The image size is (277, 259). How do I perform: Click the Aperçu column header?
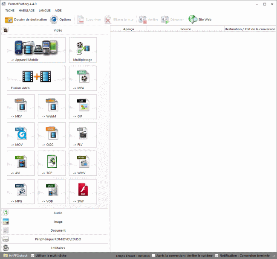(x=129, y=29)
